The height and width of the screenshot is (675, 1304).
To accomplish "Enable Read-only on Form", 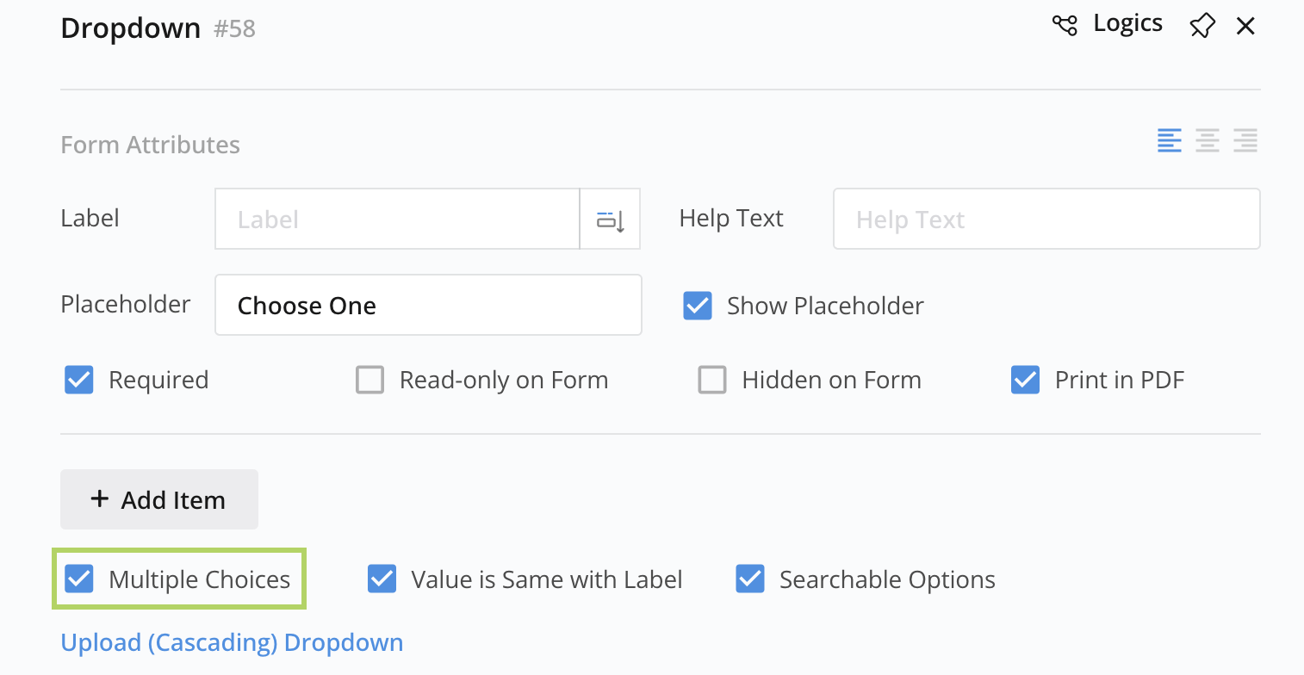I will [369, 380].
